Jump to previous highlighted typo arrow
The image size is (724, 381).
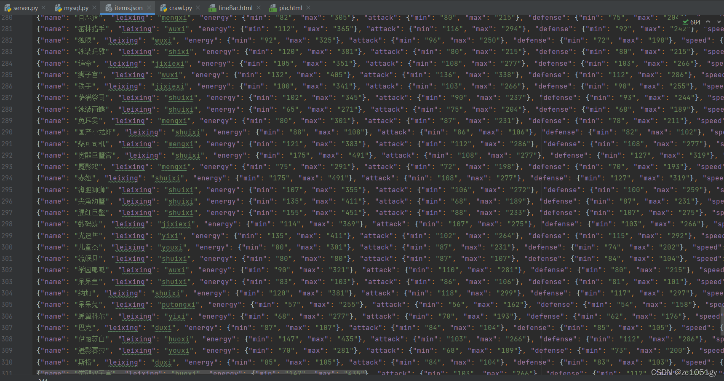708,21
